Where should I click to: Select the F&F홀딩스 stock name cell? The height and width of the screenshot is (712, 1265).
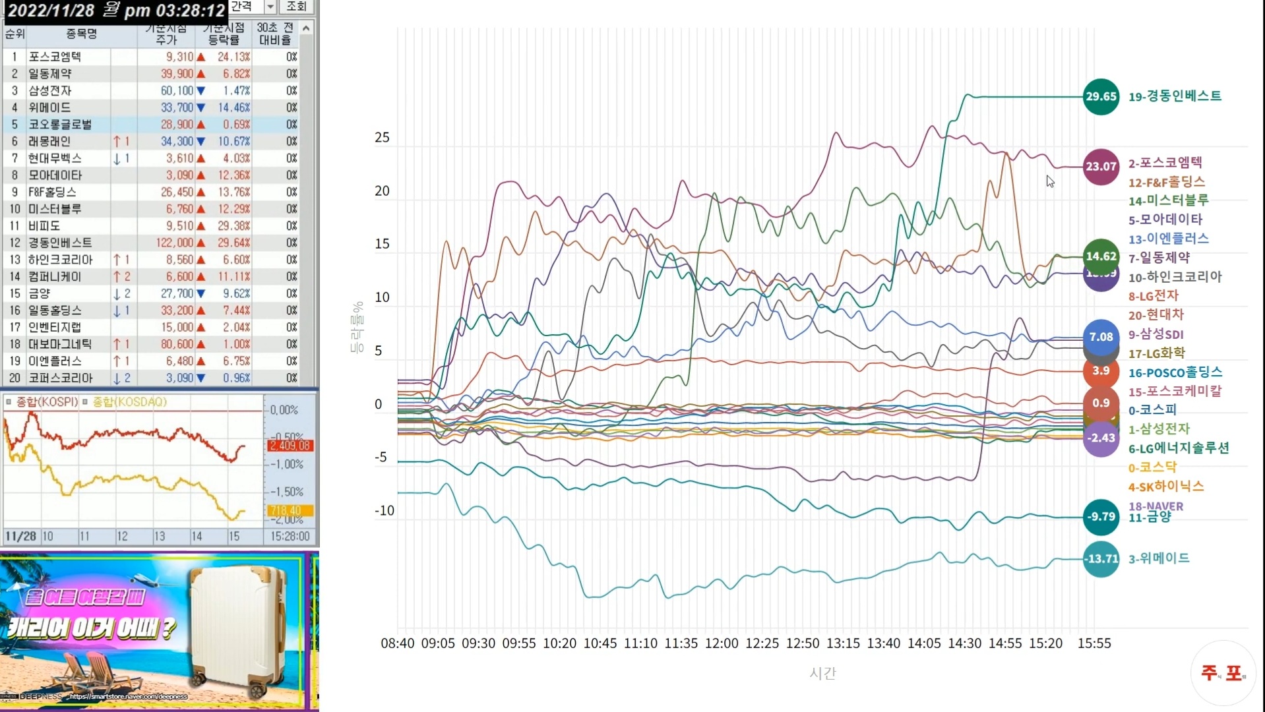click(x=69, y=192)
